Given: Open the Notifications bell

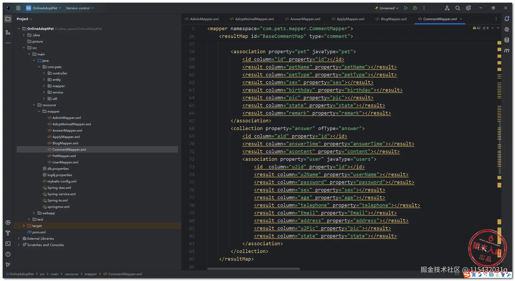Looking at the screenshot, I should (507, 19).
